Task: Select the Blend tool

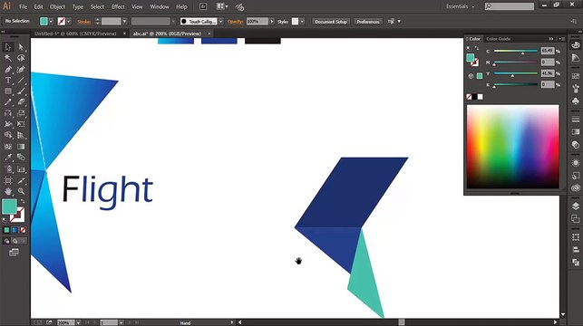Action: pos(21,158)
